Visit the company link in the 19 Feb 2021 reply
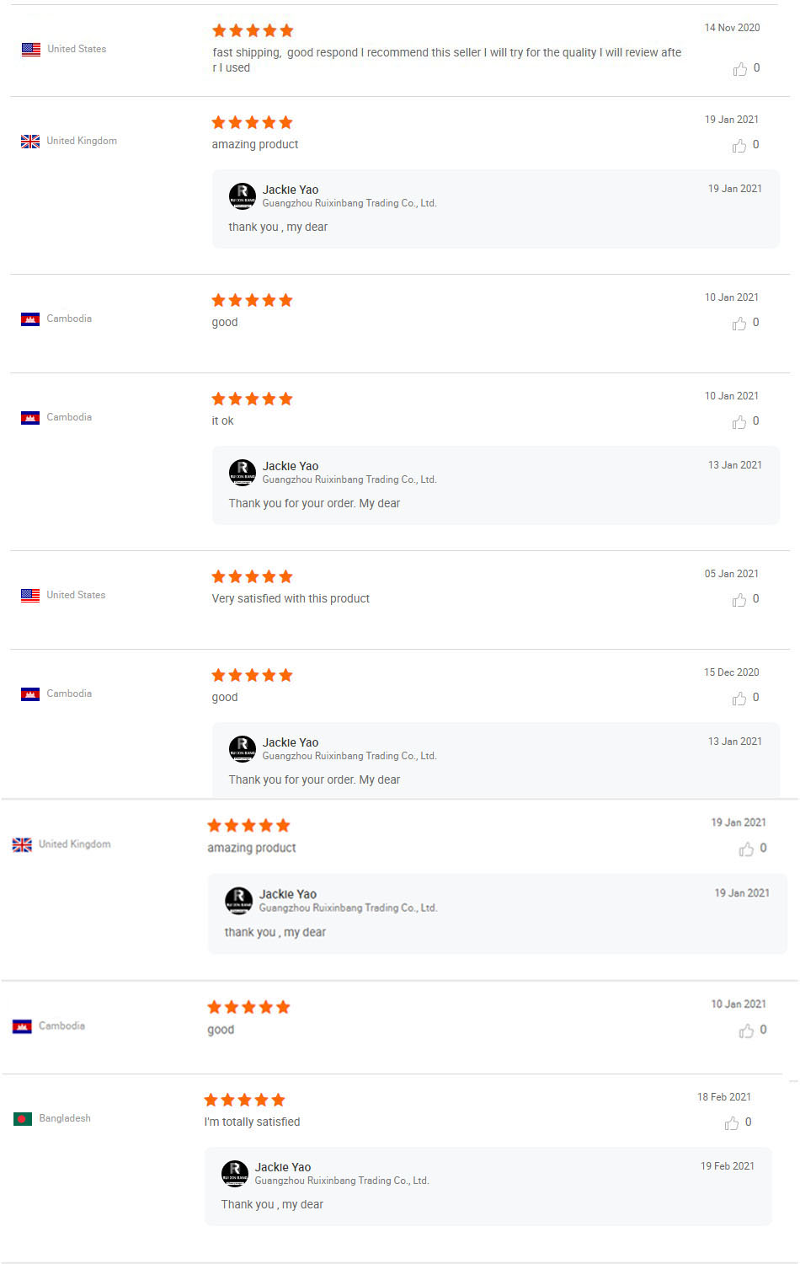 point(342,1181)
